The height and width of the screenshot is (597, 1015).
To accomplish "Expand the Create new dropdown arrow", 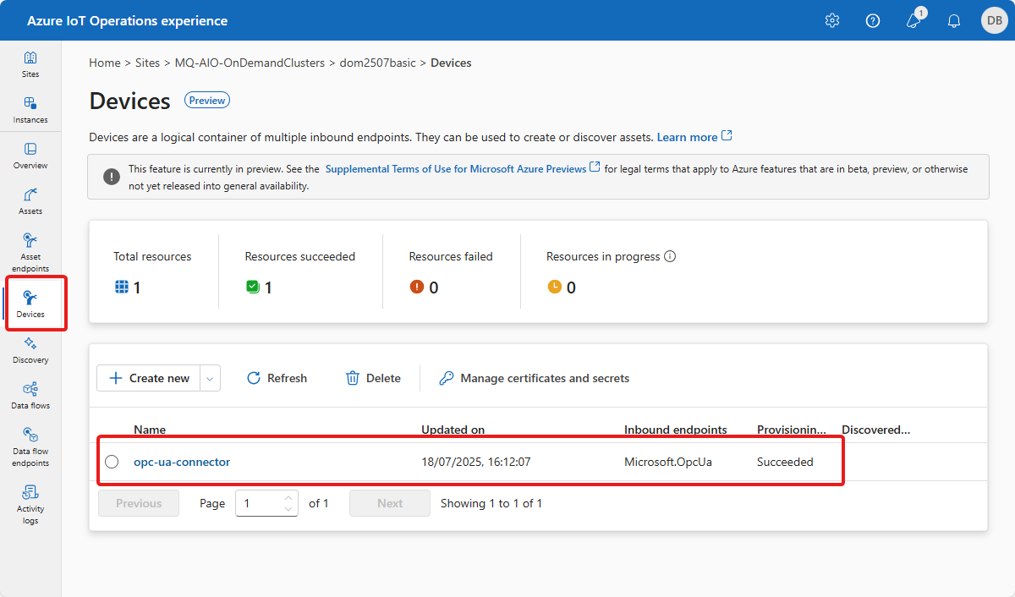I will tap(210, 378).
